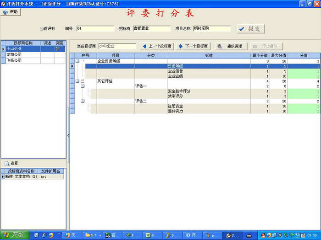The height and width of the screenshot is (240, 321).
Task: Select the 新建 文本文档 (2) file row
Action: point(21,176)
